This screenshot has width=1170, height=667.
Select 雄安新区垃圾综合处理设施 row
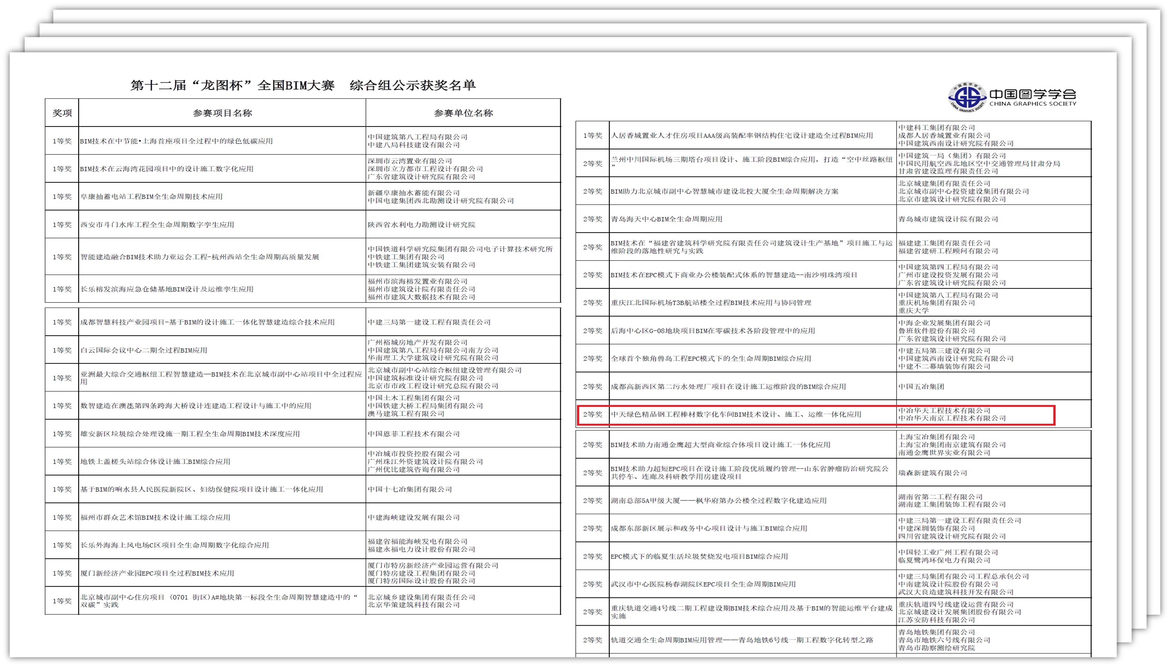(302, 433)
